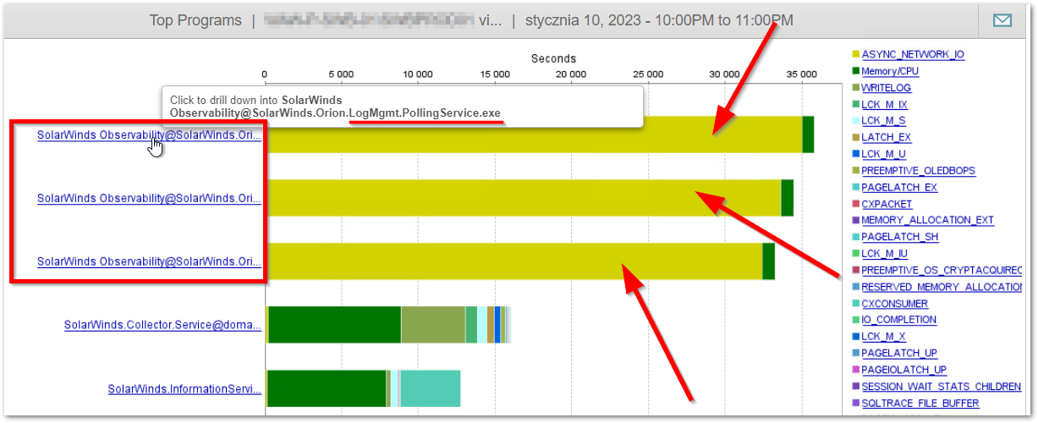Image resolution: width=1038 pixels, height=423 pixels.
Task: Click the LCK_M_IU legend link
Action: [x=885, y=253]
